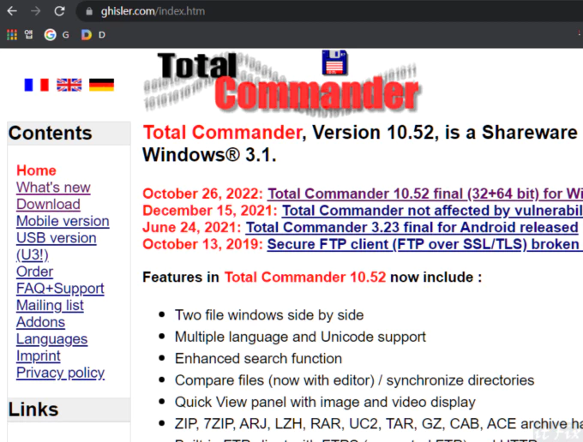Open the Languages link
This screenshot has height=442, width=583.
pyautogui.click(x=52, y=338)
